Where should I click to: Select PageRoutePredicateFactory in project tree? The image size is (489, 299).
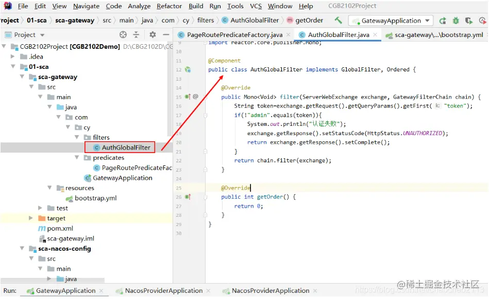[137, 168]
